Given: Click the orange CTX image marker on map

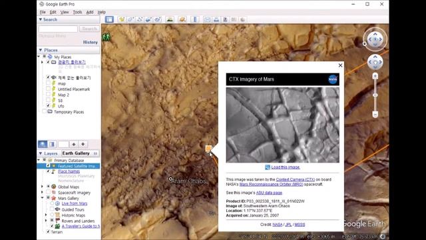Looking at the screenshot, I should (208, 148).
